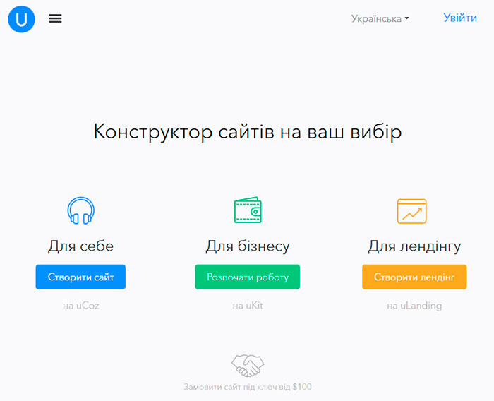
Task: Click the headphones icon above Для себе
Action: 81,210
